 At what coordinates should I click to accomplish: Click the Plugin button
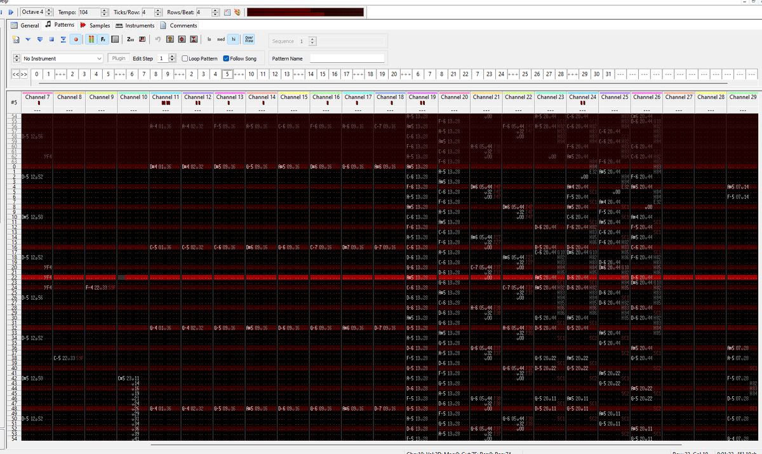click(x=119, y=58)
